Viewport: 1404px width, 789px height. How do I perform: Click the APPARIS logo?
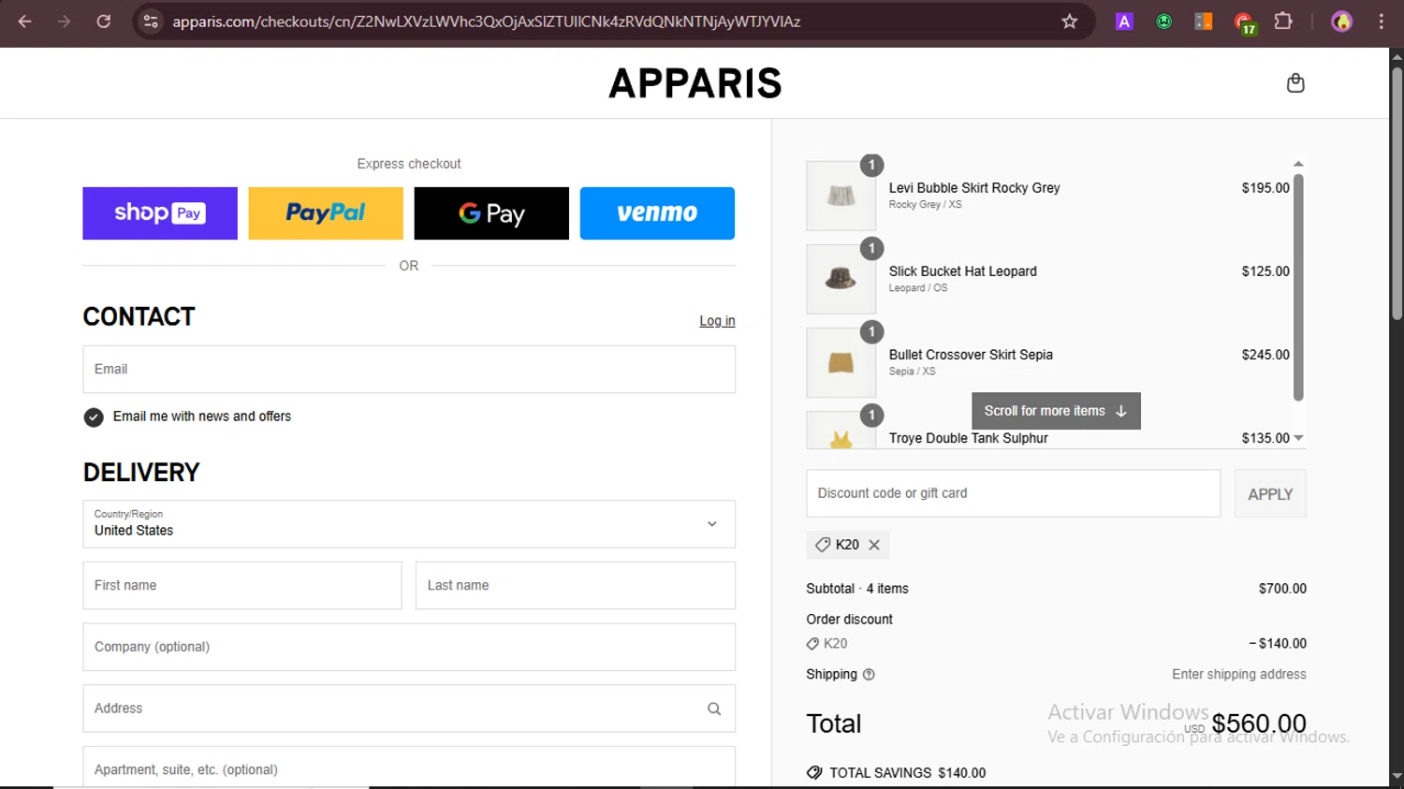pyautogui.click(x=695, y=83)
